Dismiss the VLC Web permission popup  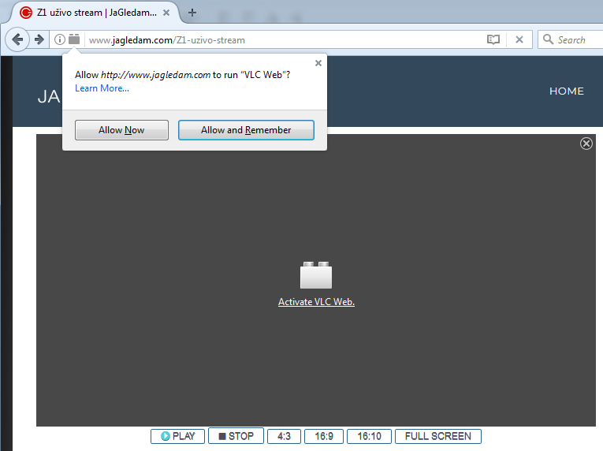(x=318, y=63)
